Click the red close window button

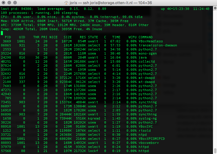click(3, 3)
